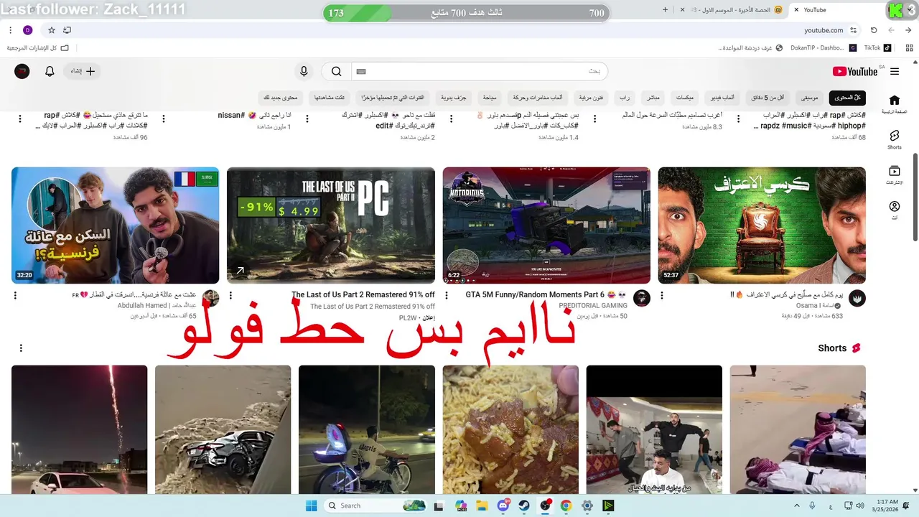Open the Chrome apps grid shortcut
The height and width of the screenshot is (517, 919).
tap(909, 47)
